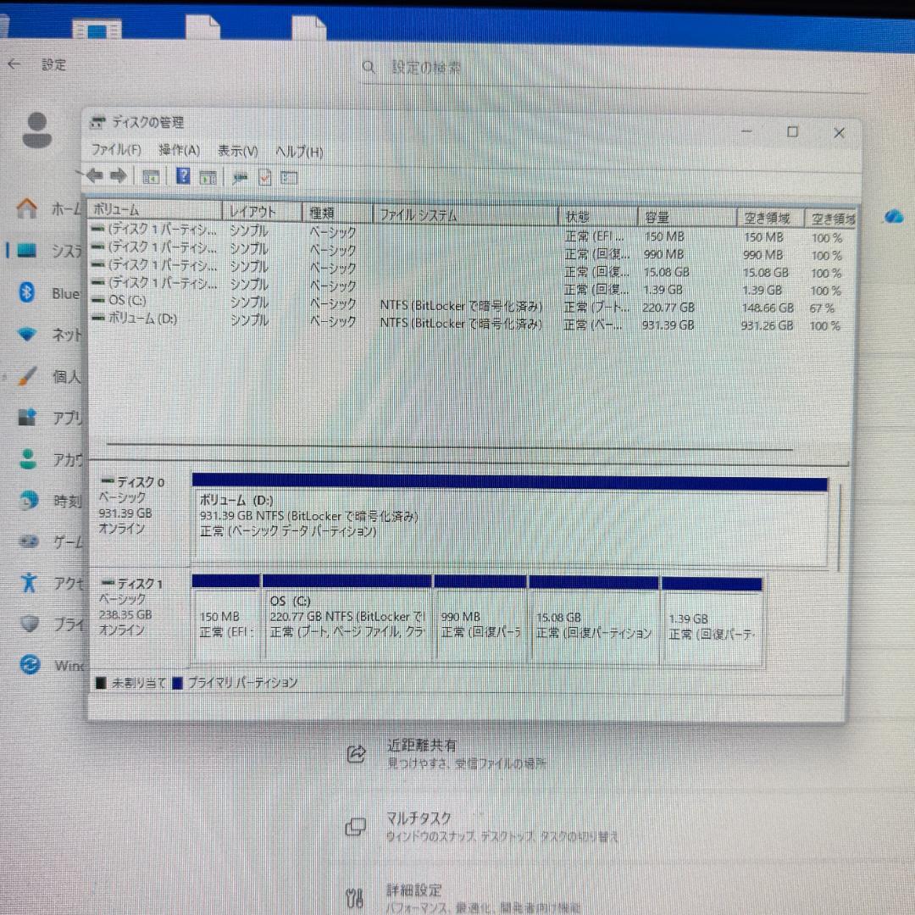The image size is (915, 915).
Task: Open アカウント section in Settings sidebar
Action: (x=49, y=460)
